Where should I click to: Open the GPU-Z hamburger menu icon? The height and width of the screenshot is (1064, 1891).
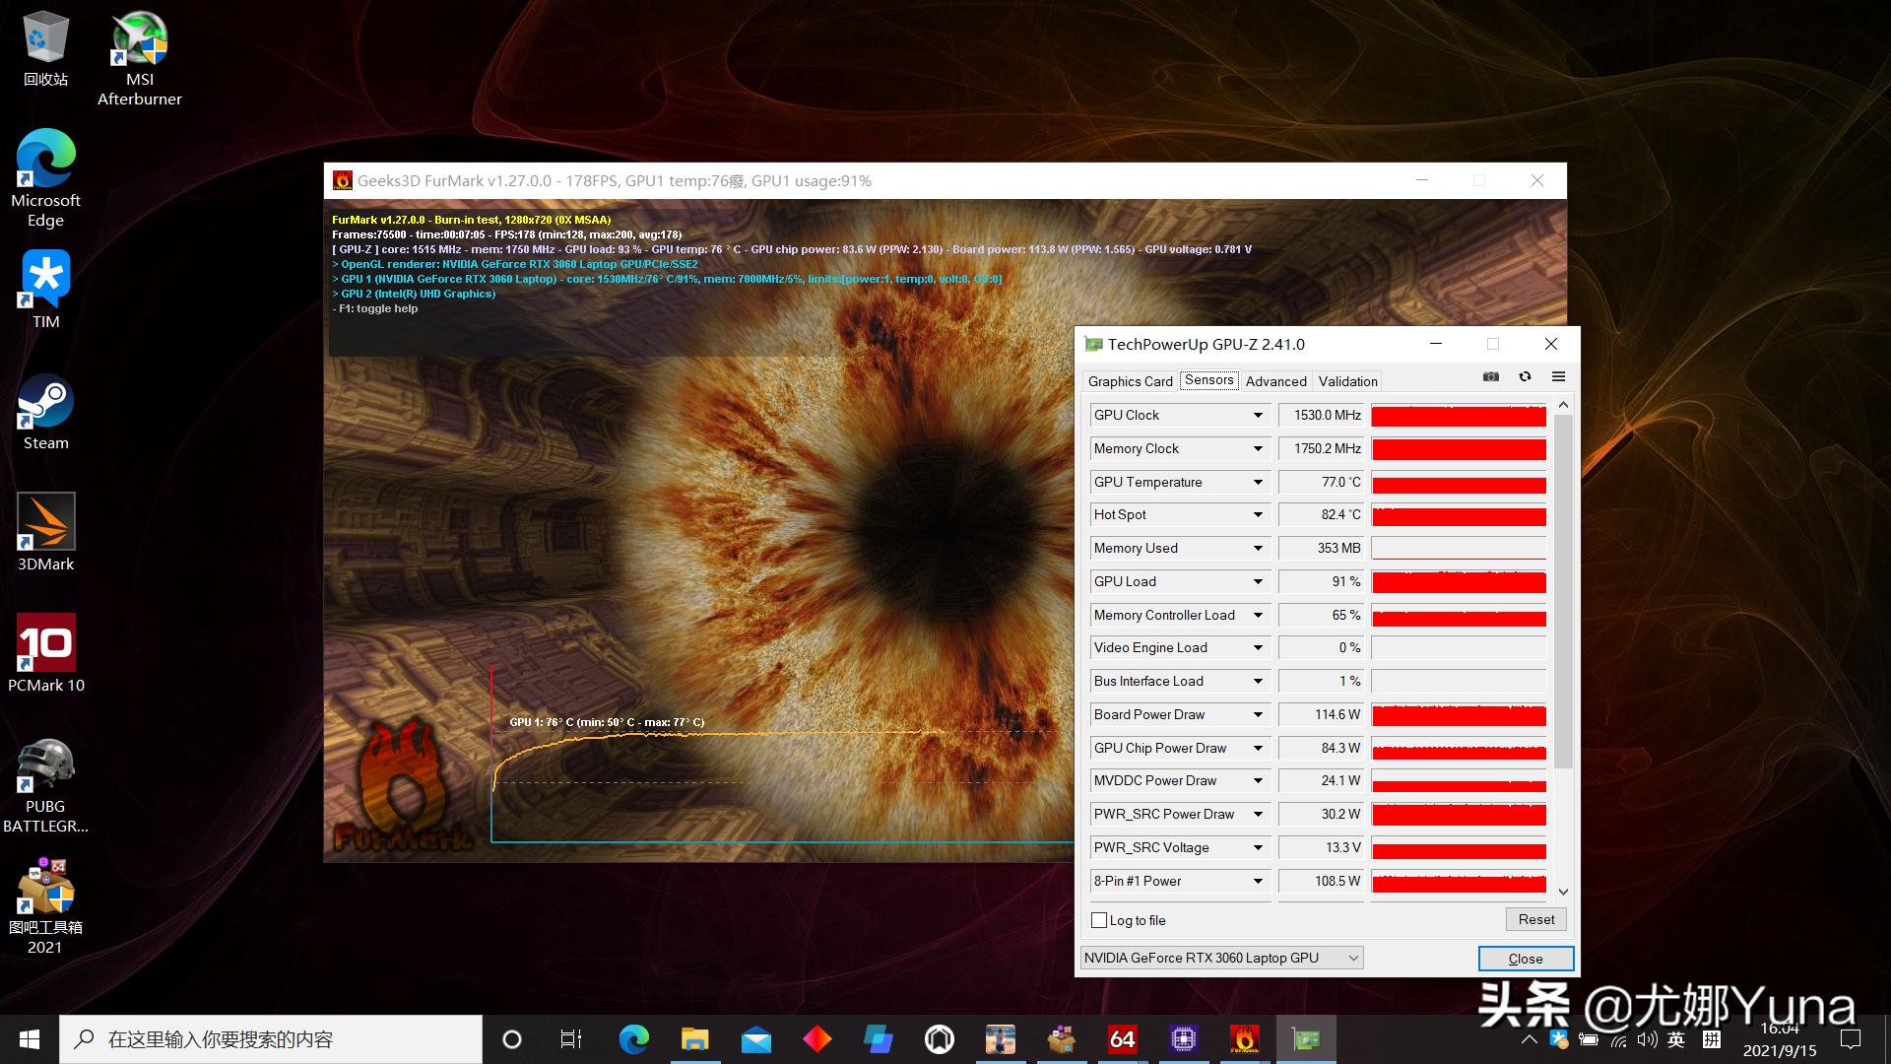(x=1558, y=377)
